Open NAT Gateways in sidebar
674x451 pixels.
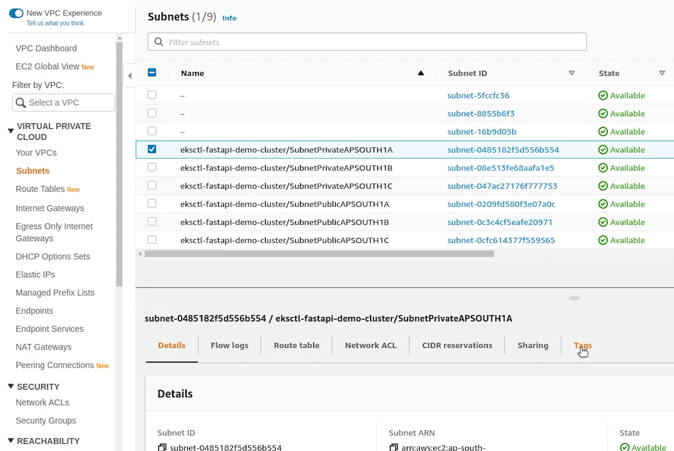(43, 347)
